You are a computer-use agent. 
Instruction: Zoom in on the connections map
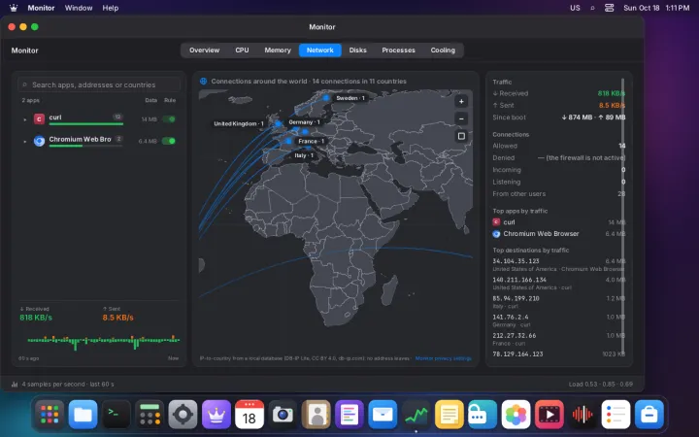click(x=461, y=102)
